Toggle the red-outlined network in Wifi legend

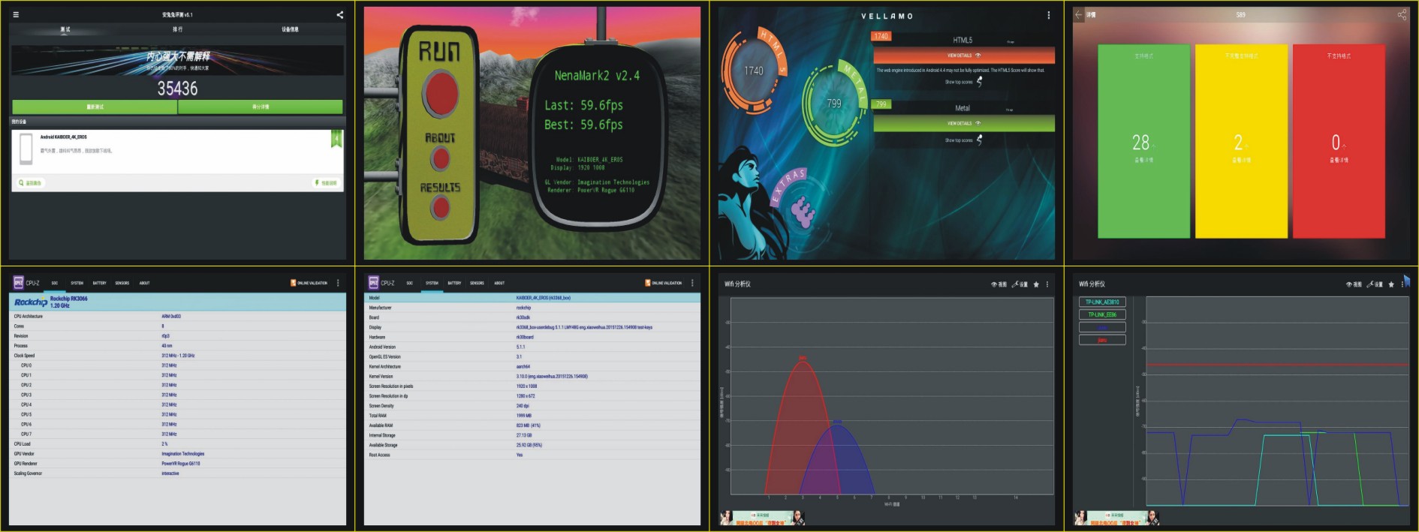1101,340
